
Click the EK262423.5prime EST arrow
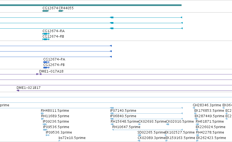point(197,141)
